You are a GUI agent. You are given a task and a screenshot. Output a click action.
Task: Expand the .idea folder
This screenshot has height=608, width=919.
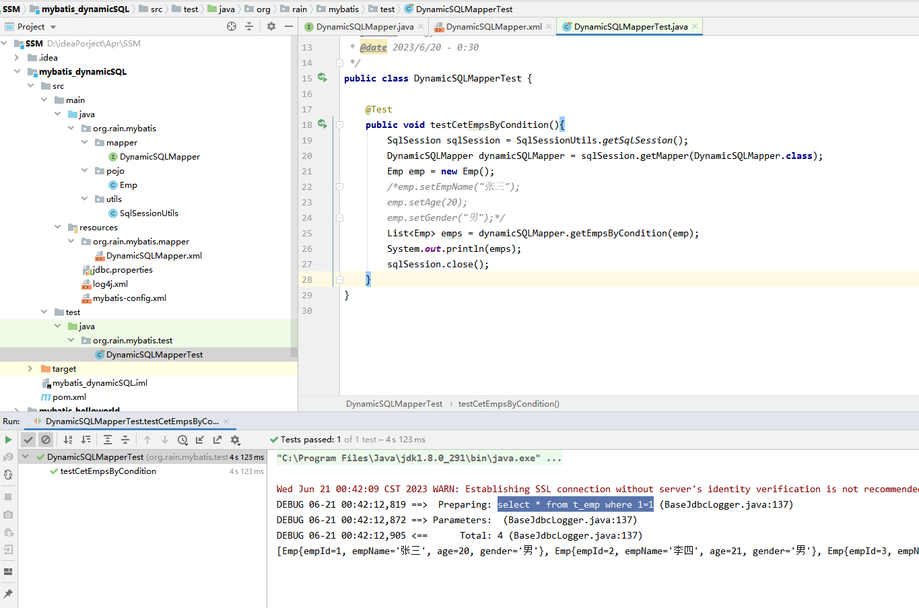[17, 58]
